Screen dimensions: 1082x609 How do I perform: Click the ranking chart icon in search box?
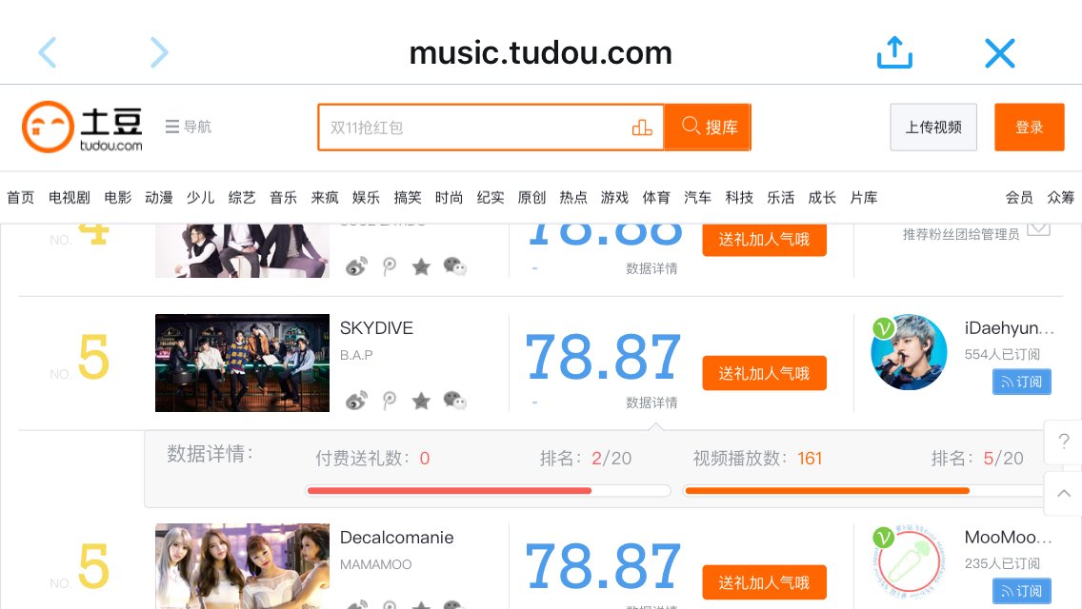pos(642,127)
